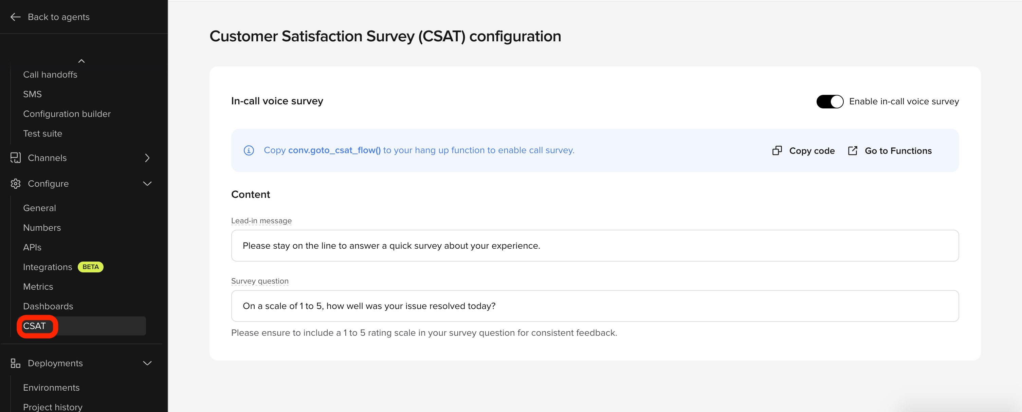The image size is (1022, 412).
Task: Collapse the Deployments section chevron
Action: coord(147,363)
